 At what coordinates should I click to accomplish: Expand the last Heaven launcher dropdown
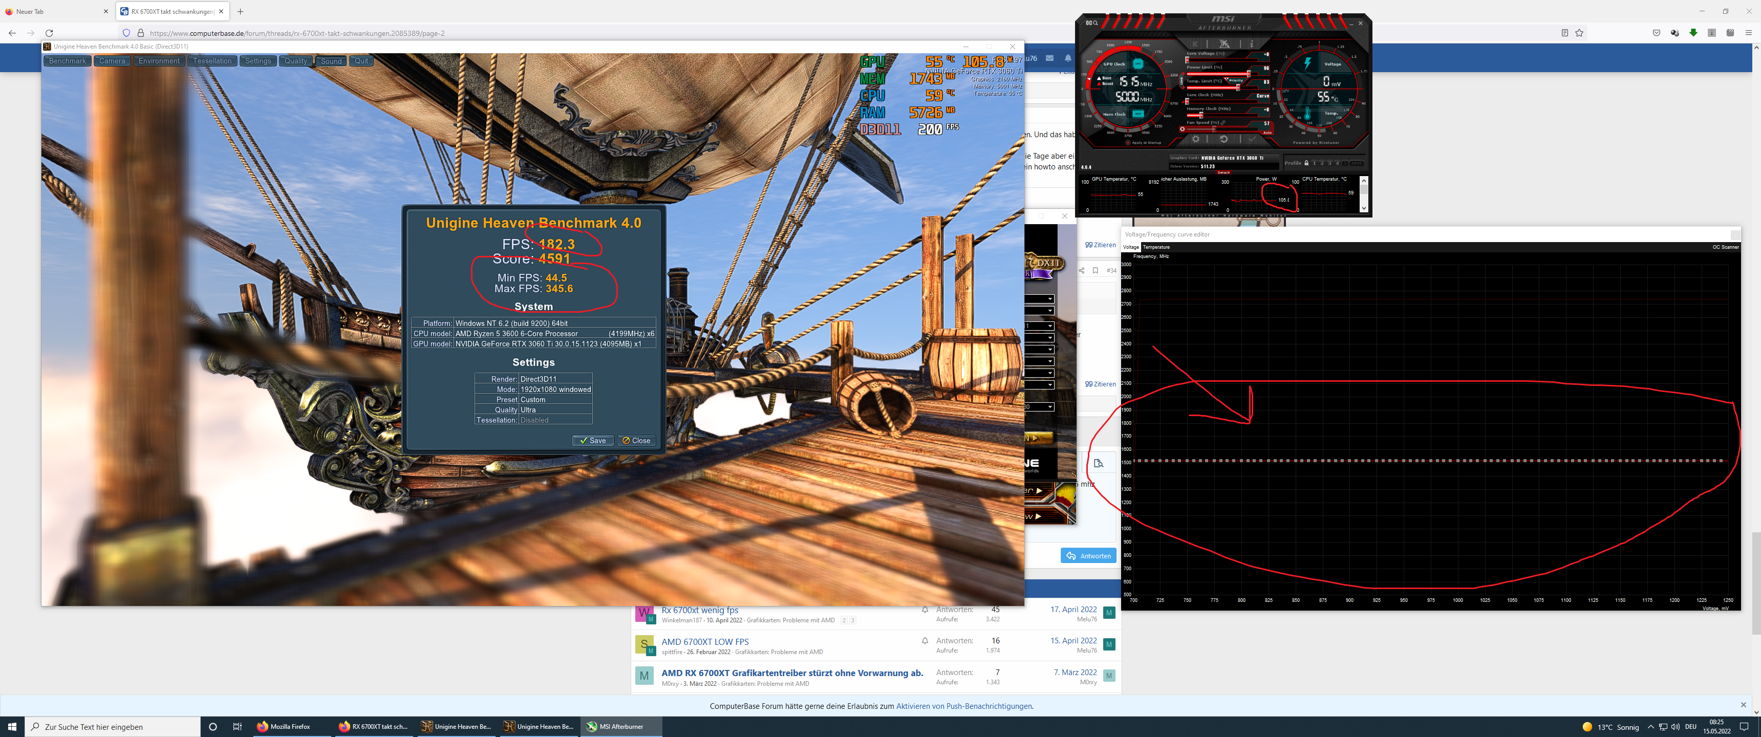(x=1050, y=407)
